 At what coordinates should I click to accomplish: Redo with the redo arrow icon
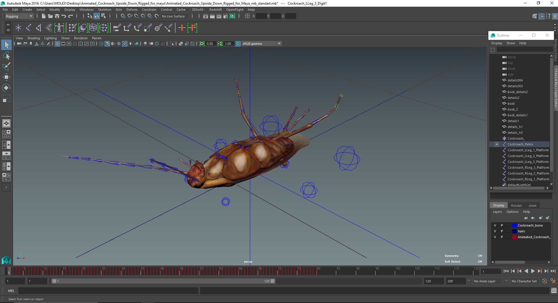[70, 16]
